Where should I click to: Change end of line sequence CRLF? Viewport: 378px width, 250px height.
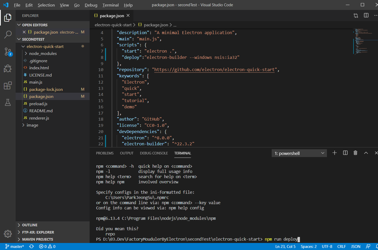pyautogui.click(x=342, y=246)
